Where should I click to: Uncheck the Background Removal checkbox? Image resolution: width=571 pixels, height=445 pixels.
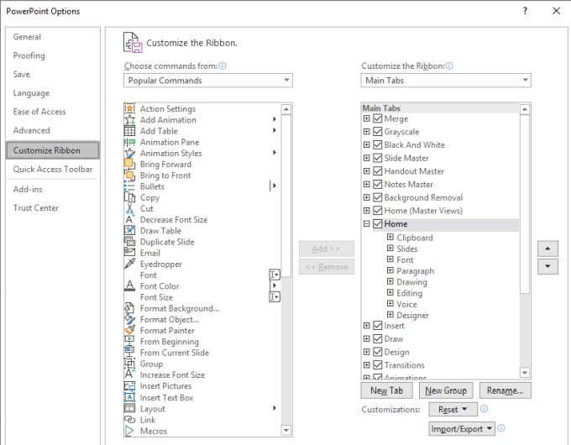[378, 197]
